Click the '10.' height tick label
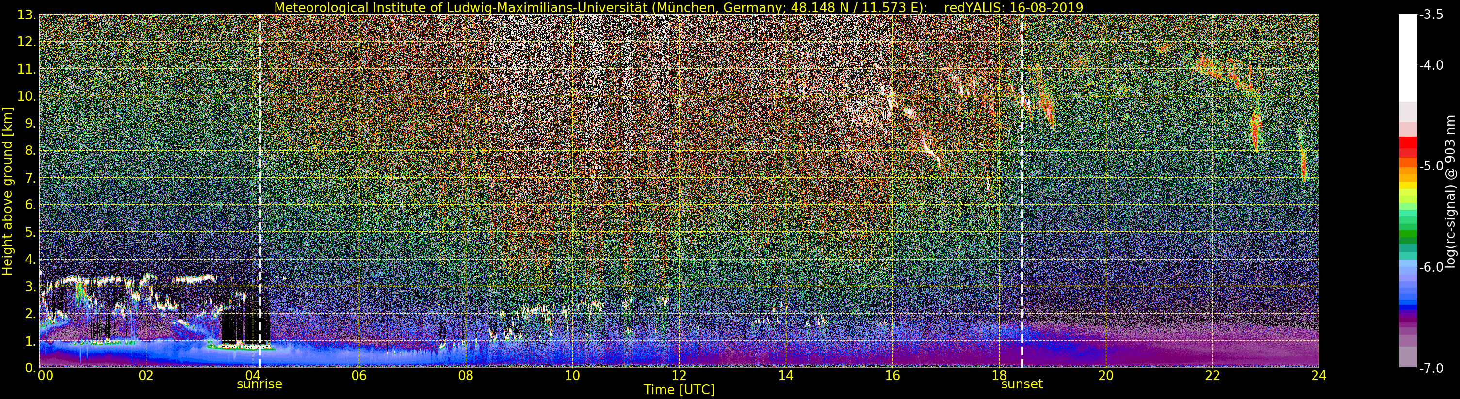Screen dimensions: 1460x399 [27, 97]
